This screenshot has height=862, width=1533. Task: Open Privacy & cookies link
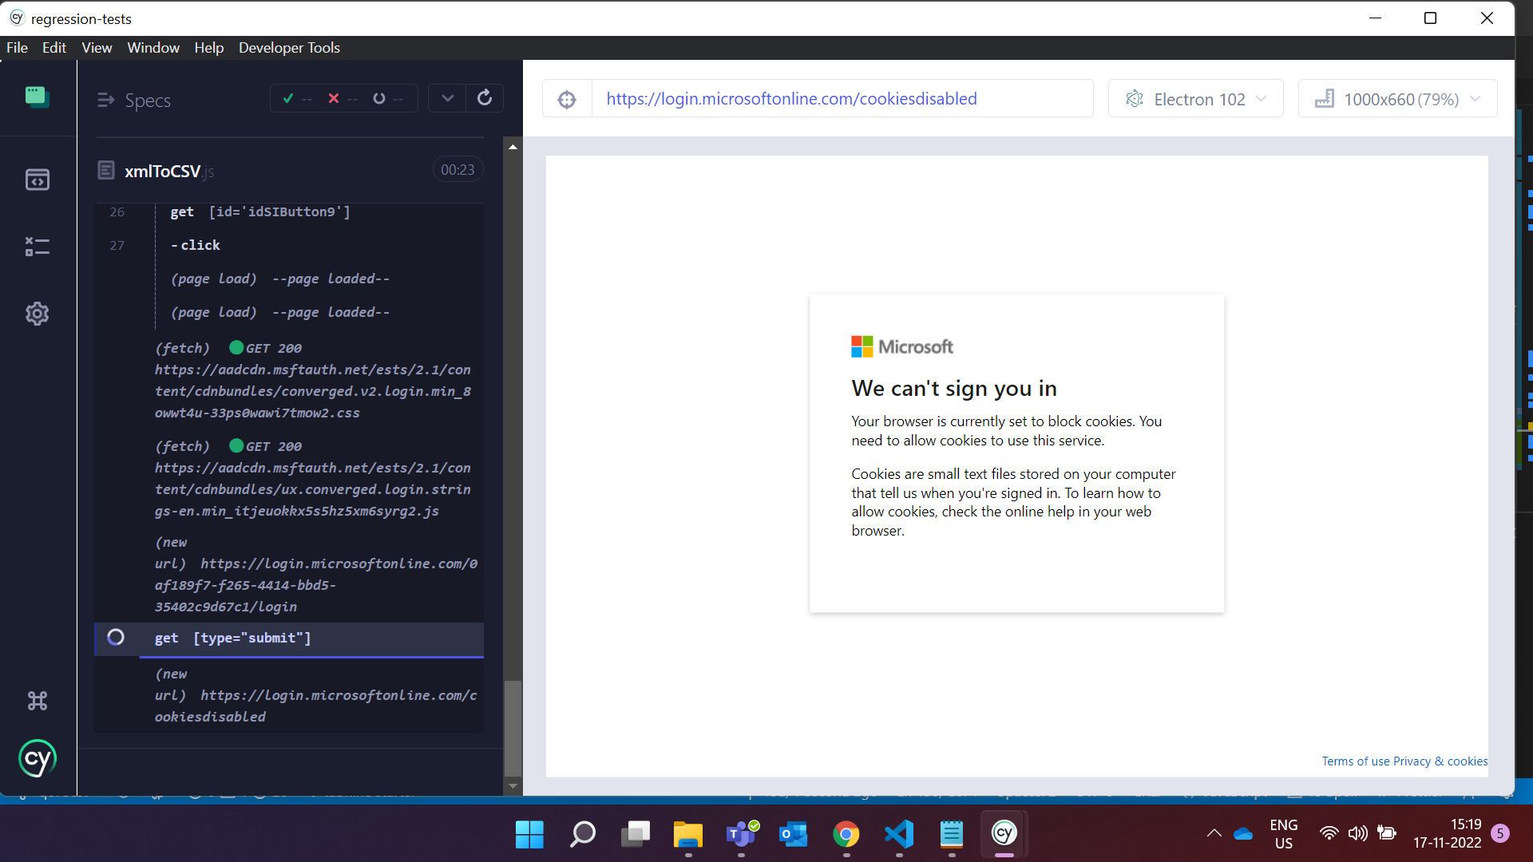pos(1440,761)
